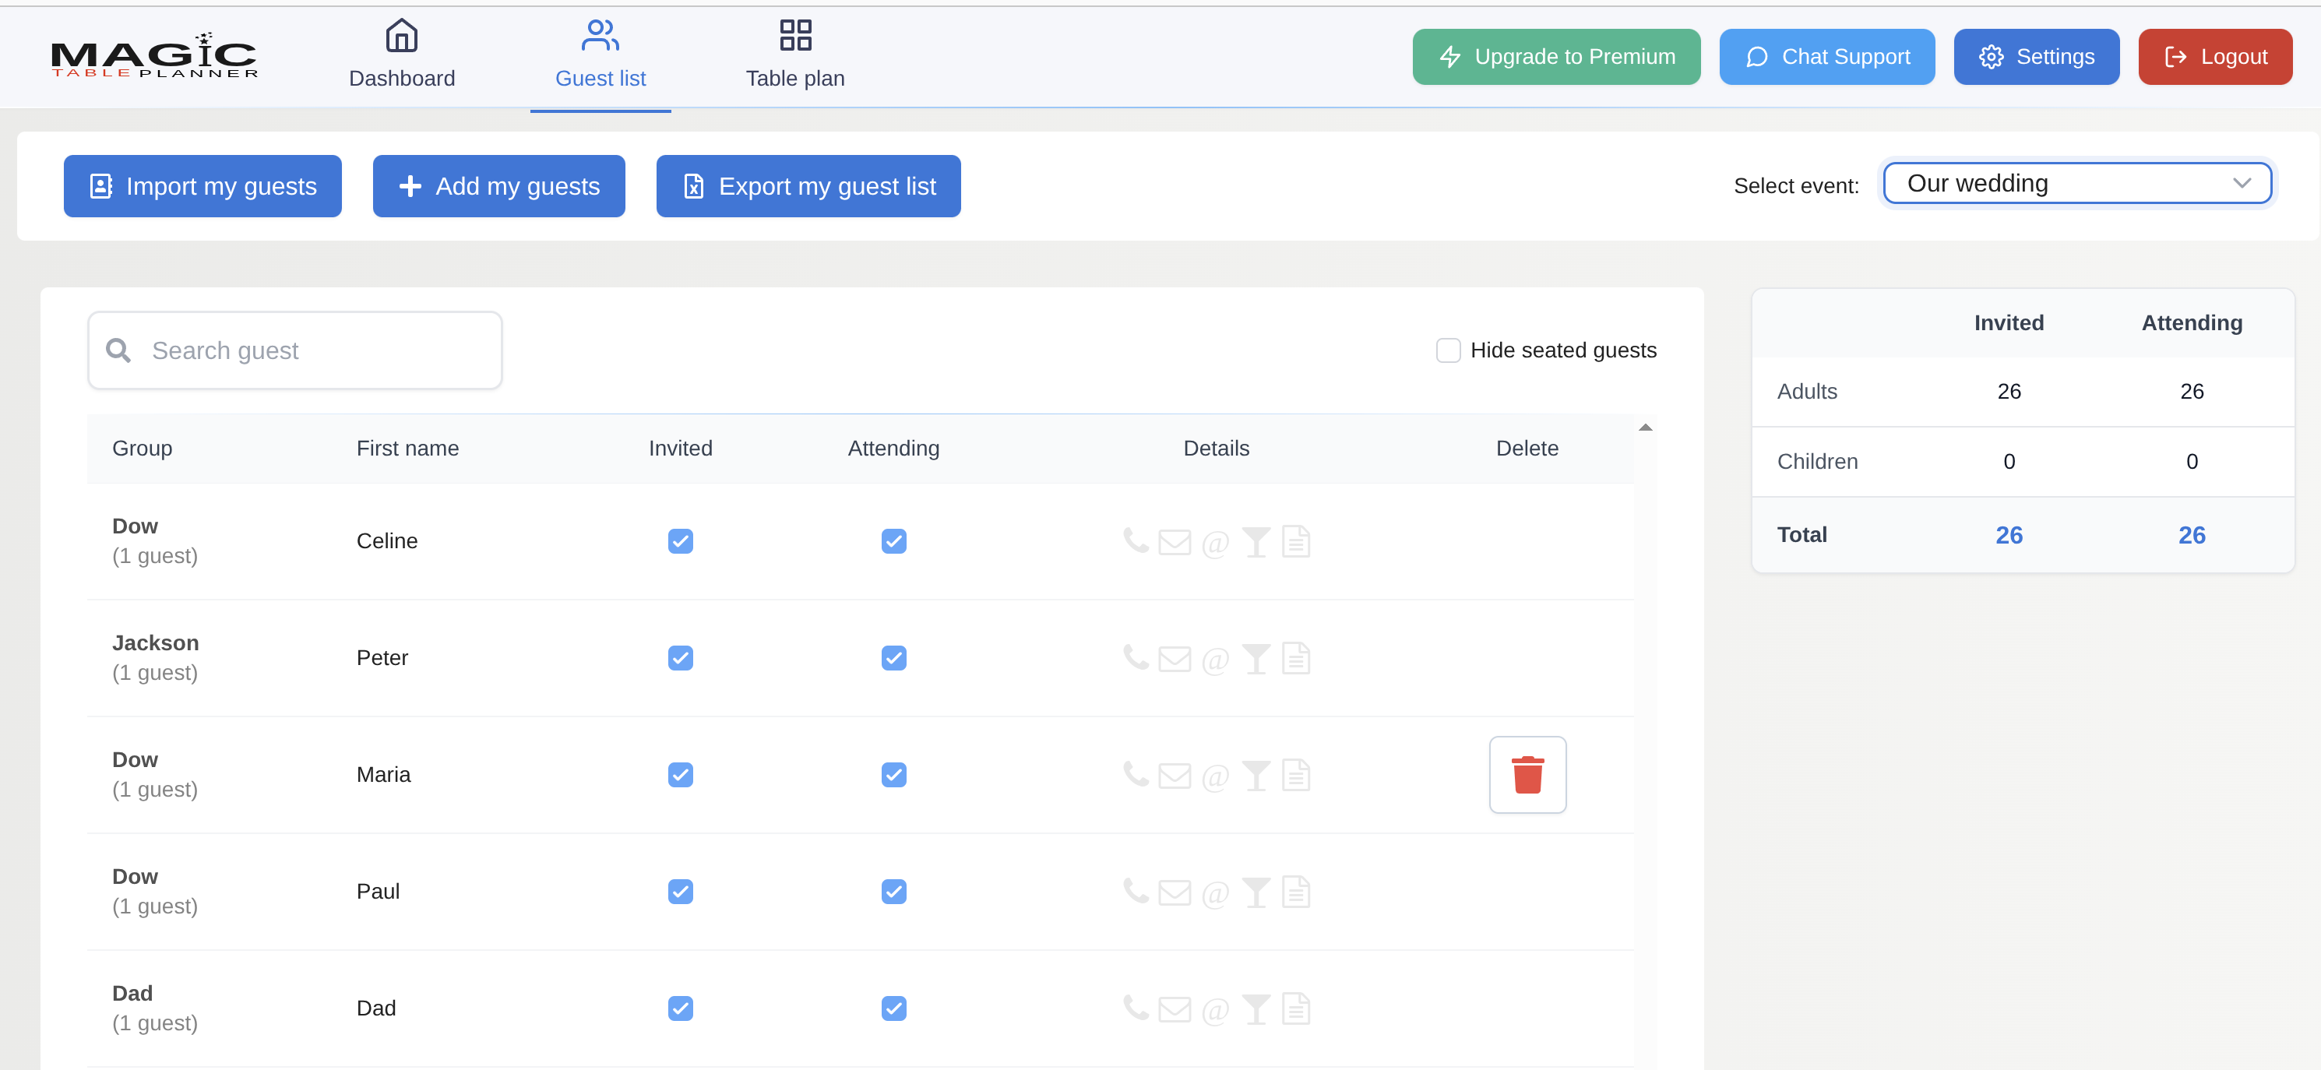Screen dimensions: 2321x1070
Task: Open the Chat Support icon button
Action: 1756,56
